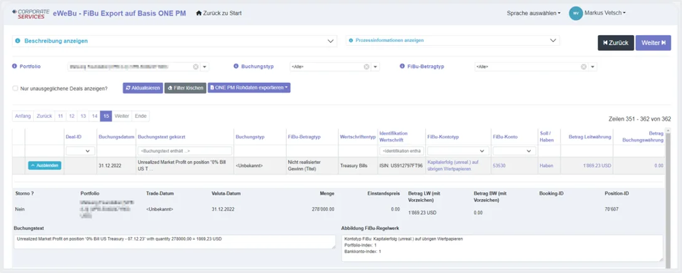Clear the FiBu-Betragtyp filter X icon
Viewport: 682px width, 273px height.
[x=583, y=67]
